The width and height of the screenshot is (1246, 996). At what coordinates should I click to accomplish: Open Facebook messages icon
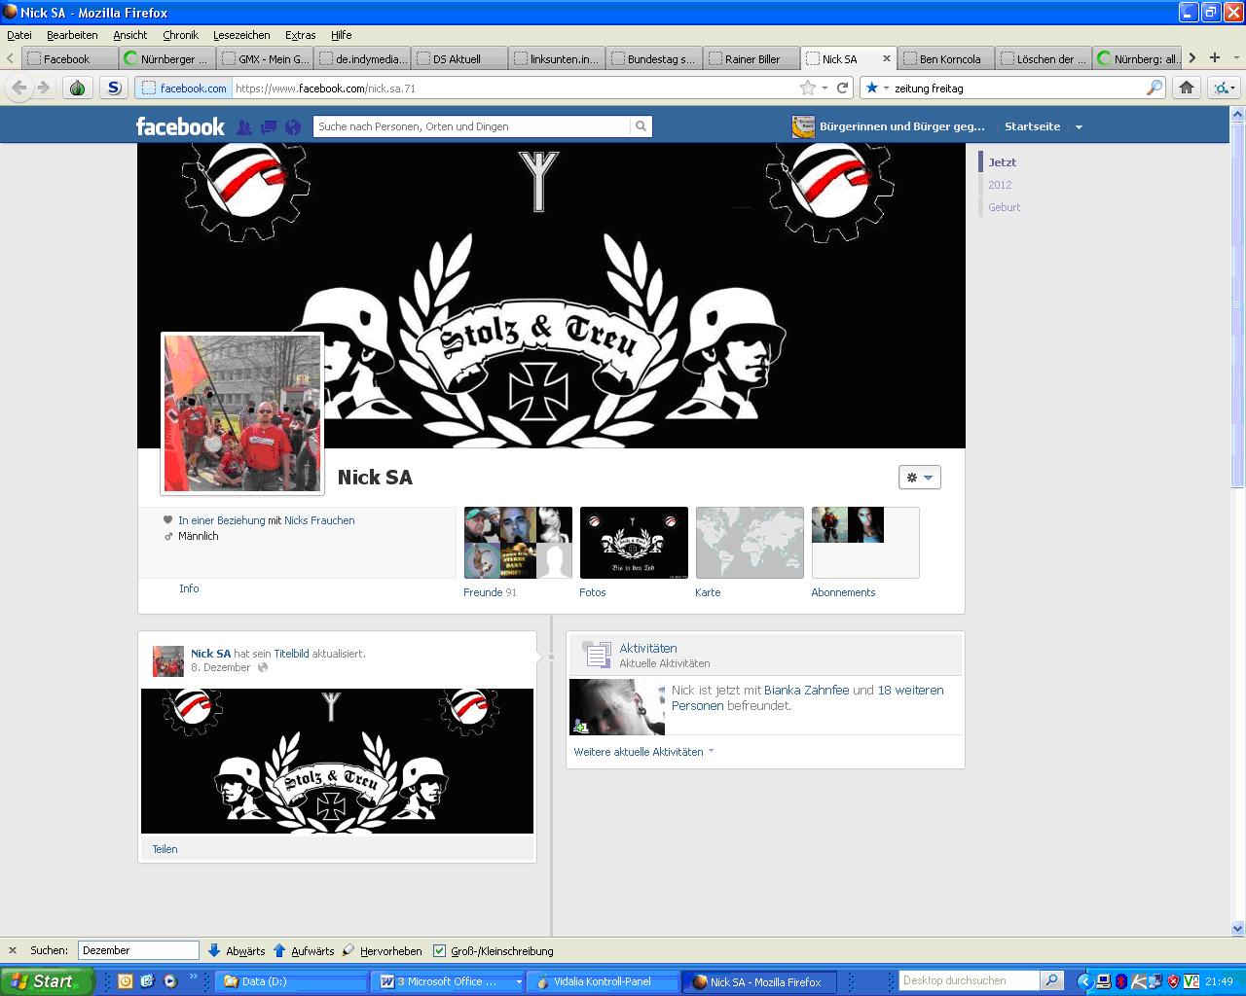point(269,127)
